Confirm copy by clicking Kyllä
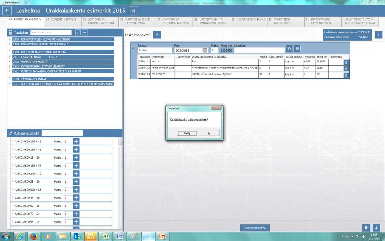The image size is (385, 241). [x=187, y=133]
